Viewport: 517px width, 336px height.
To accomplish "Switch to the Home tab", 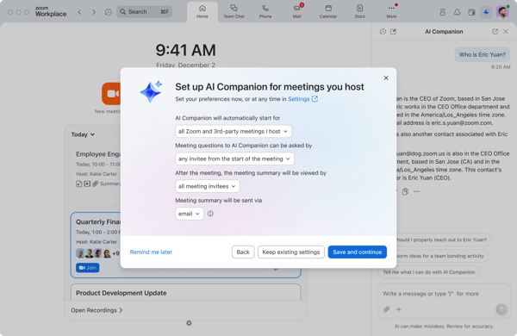I will pyautogui.click(x=202, y=12).
